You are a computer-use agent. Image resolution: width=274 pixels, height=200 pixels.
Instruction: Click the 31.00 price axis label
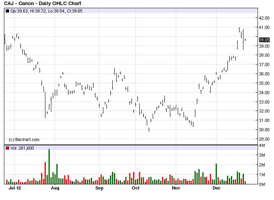[264, 120]
